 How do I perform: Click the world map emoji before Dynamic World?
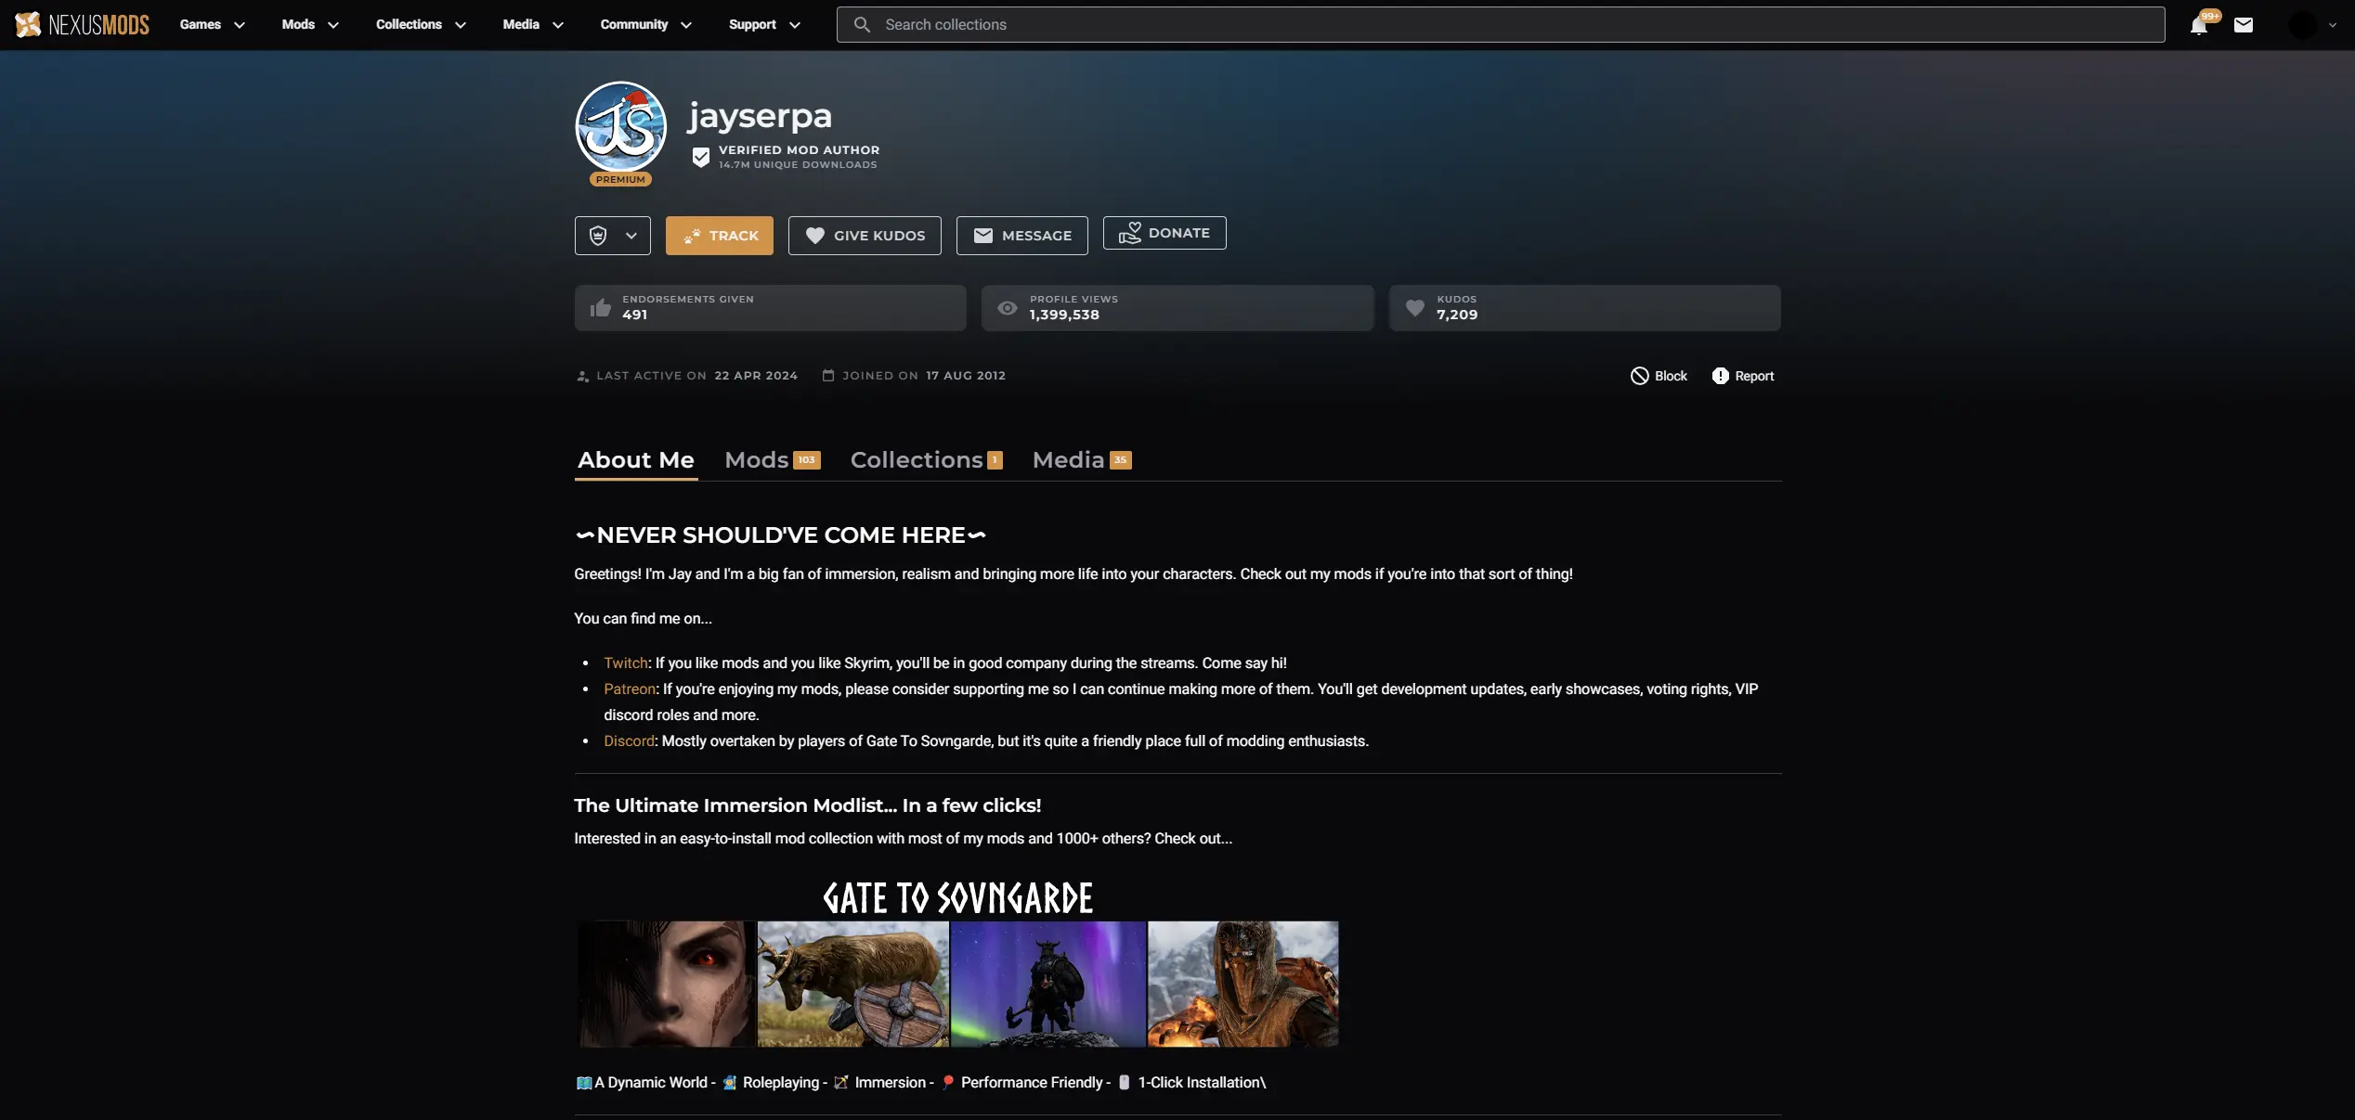[x=584, y=1083]
